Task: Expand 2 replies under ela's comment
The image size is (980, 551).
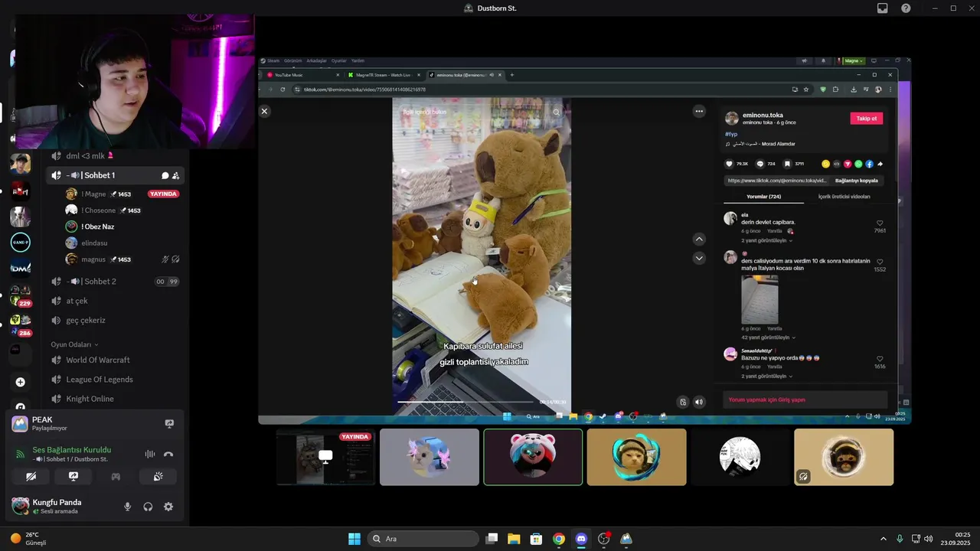Action: 766,240
